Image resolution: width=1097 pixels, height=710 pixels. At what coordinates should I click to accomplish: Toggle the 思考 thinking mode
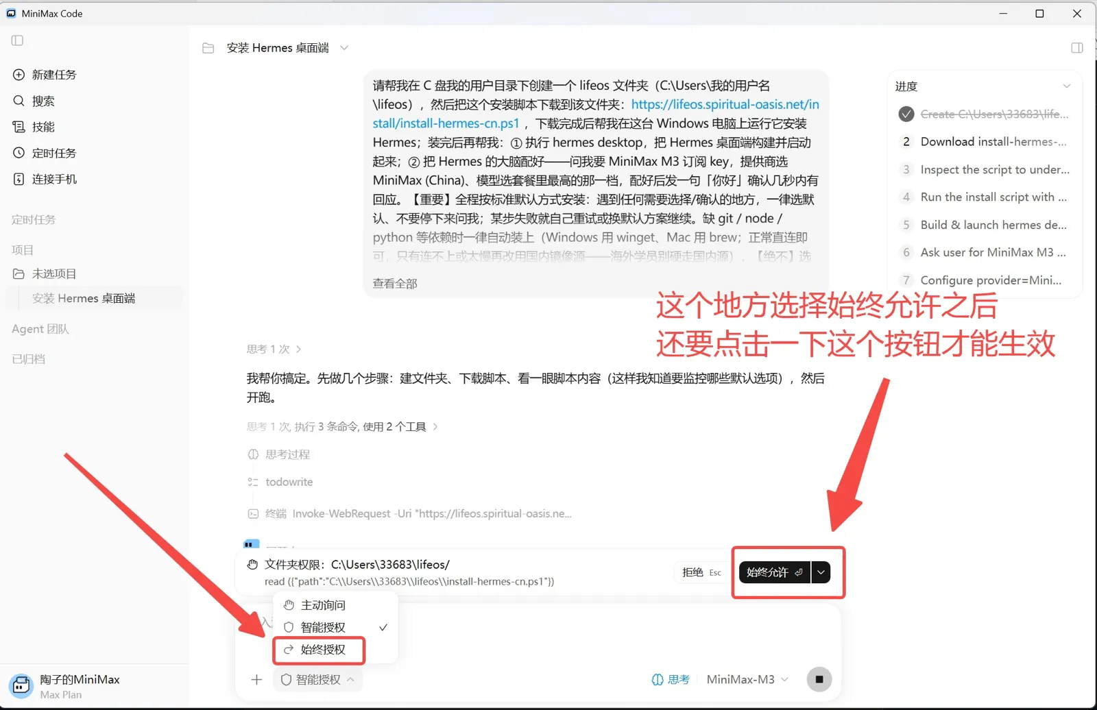point(670,680)
